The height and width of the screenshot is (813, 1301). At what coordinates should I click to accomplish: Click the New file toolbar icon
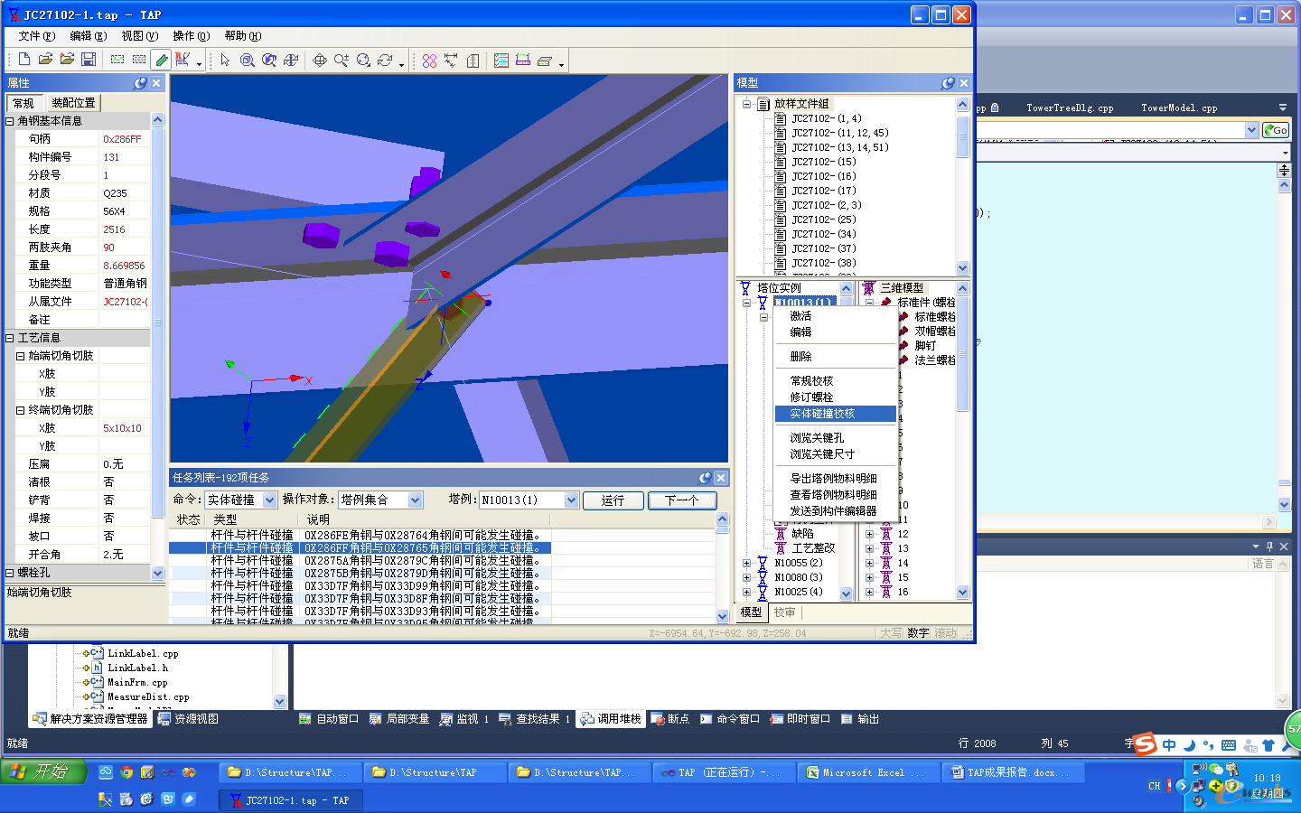tap(24, 60)
